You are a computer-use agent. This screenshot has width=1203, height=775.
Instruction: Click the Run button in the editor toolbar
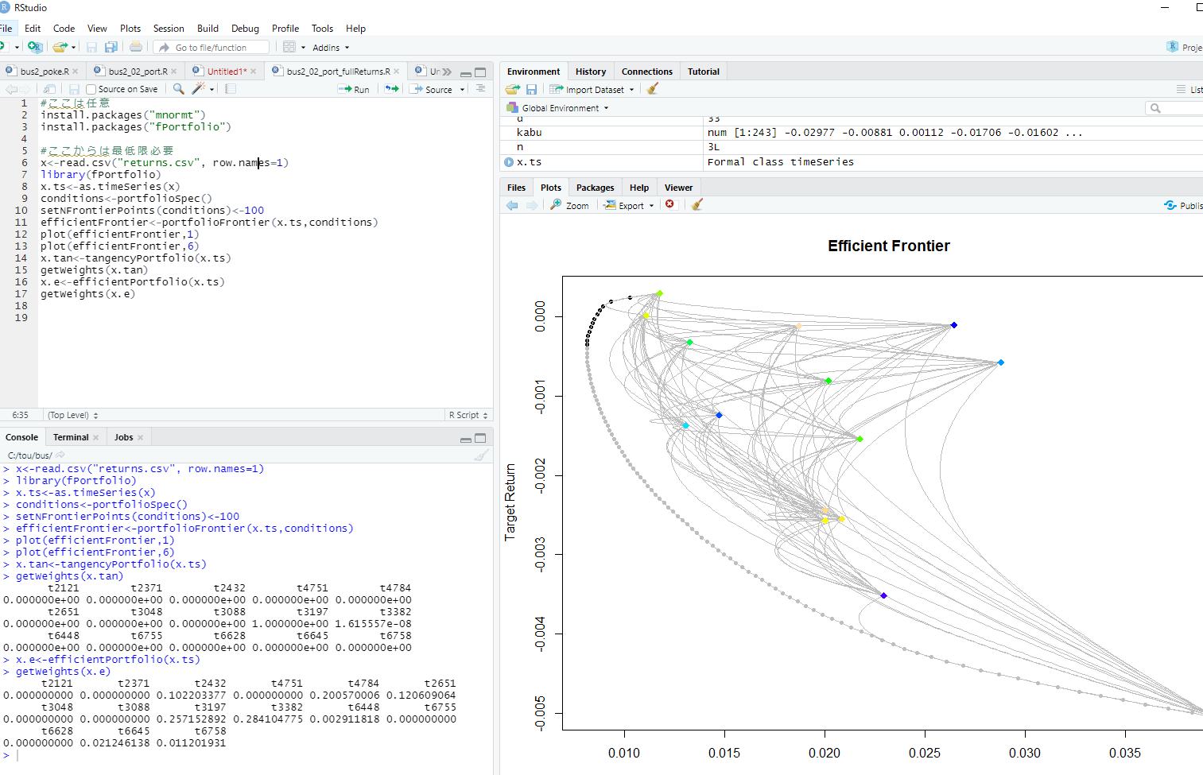pyautogui.click(x=355, y=90)
